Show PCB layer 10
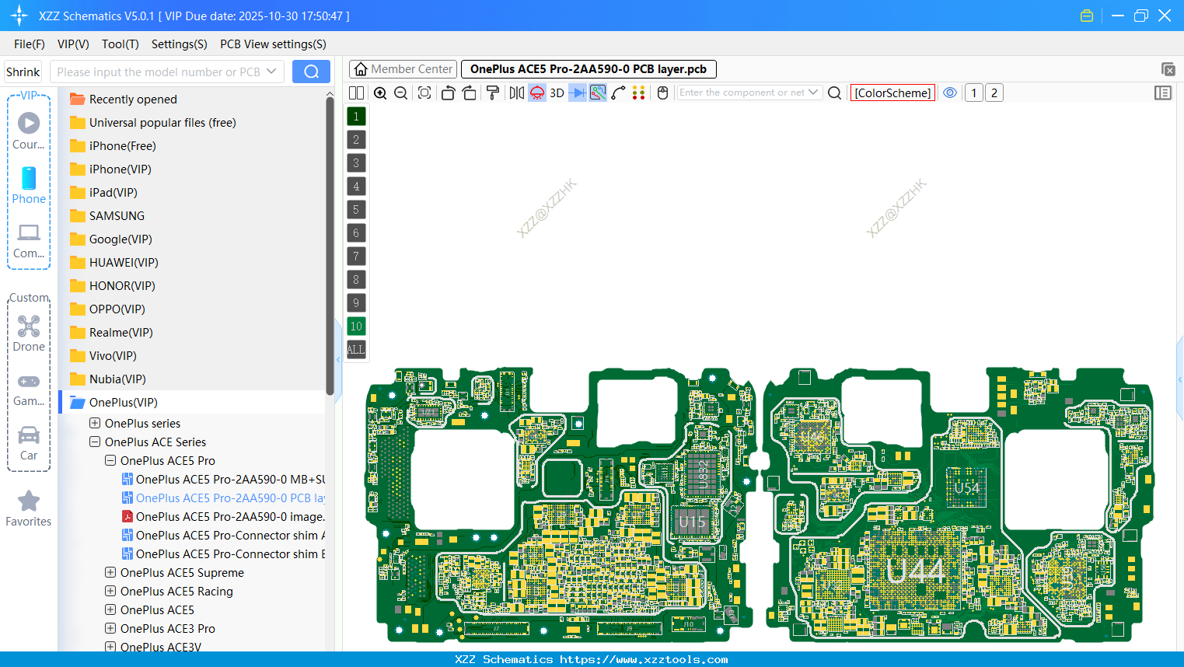Screen dimensions: 1184x667 coord(356,327)
